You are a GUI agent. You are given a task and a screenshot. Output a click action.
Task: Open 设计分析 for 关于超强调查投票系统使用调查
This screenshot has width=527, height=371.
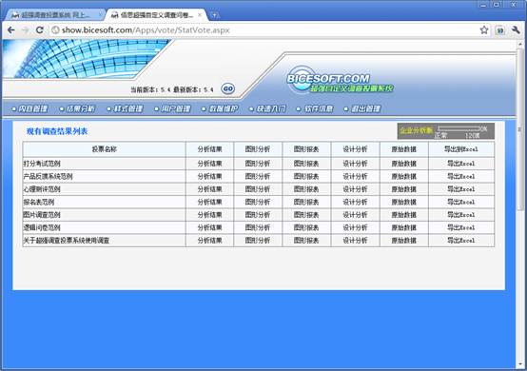(355, 241)
